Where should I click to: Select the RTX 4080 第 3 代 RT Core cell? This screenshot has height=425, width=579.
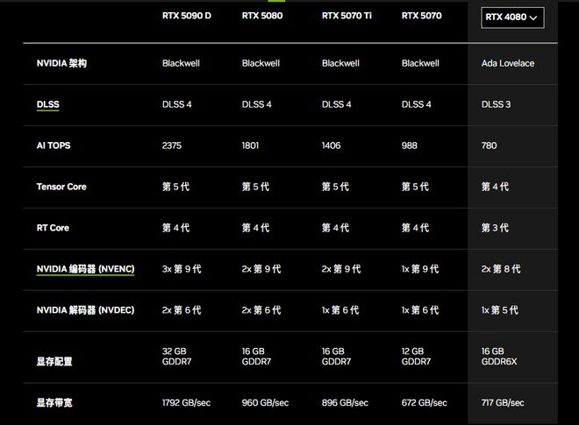tap(495, 228)
